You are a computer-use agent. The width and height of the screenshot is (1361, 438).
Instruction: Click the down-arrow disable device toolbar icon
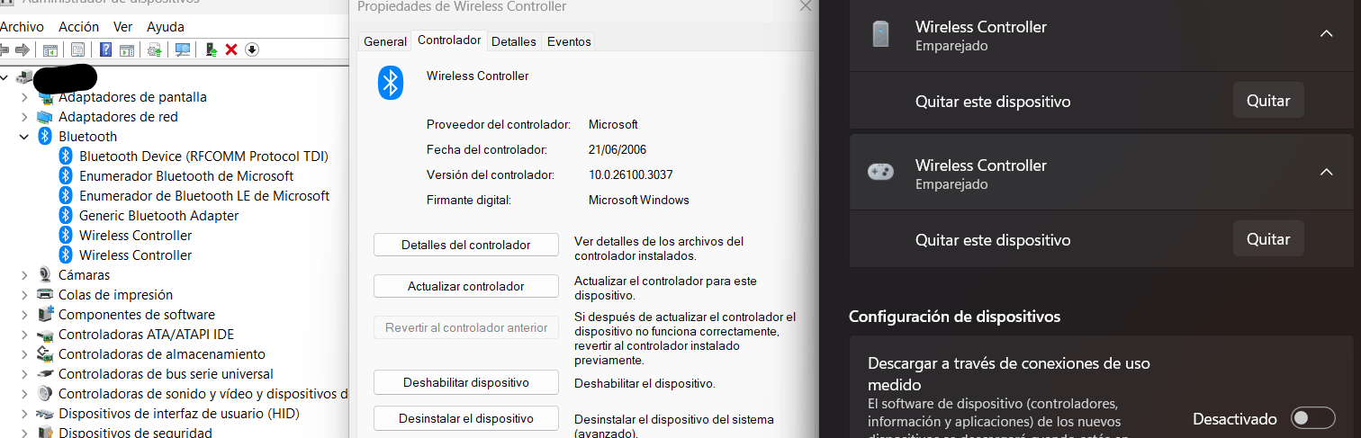pyautogui.click(x=252, y=49)
